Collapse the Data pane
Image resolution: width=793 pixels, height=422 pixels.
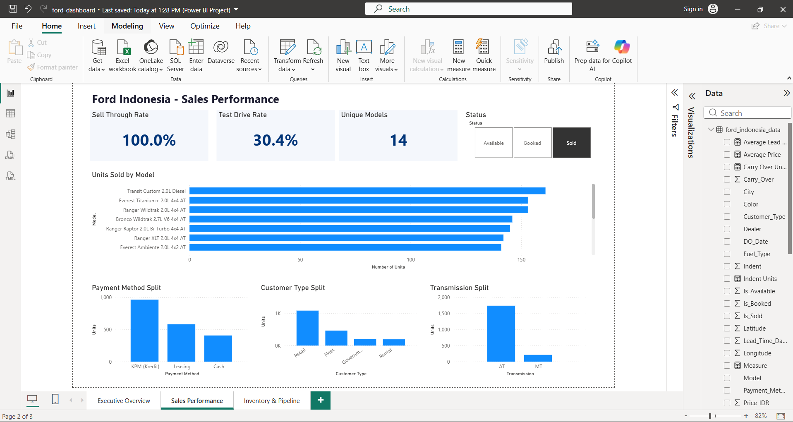coord(786,93)
